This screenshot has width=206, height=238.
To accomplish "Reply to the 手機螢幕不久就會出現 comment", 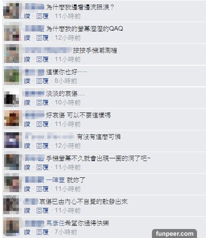I will [42, 167].
